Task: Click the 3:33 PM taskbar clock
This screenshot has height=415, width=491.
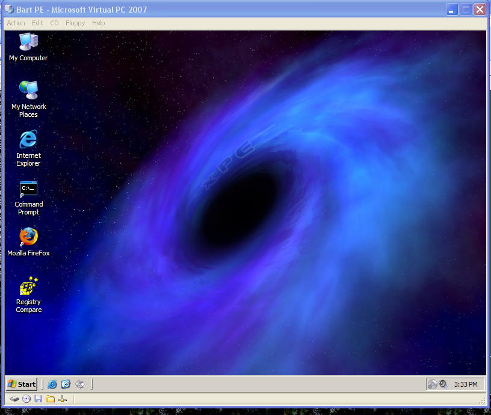Action: (x=466, y=384)
